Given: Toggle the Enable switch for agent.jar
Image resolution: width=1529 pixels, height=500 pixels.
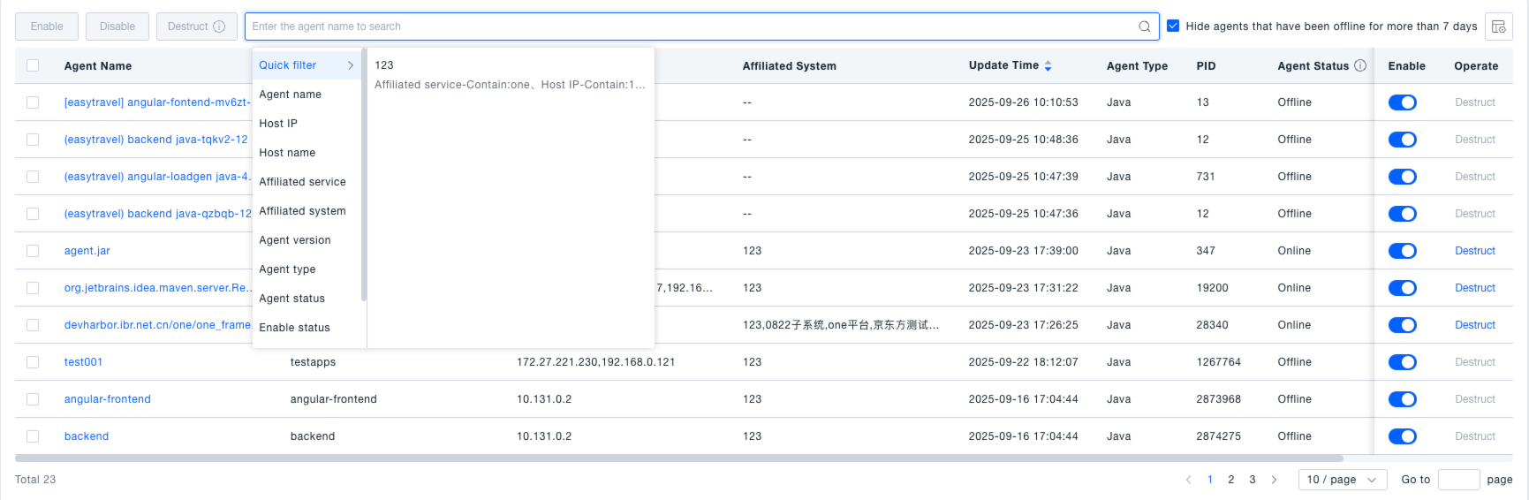Looking at the screenshot, I should point(1402,251).
